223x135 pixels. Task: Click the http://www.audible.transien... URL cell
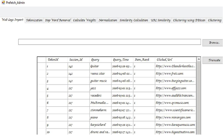176,96
